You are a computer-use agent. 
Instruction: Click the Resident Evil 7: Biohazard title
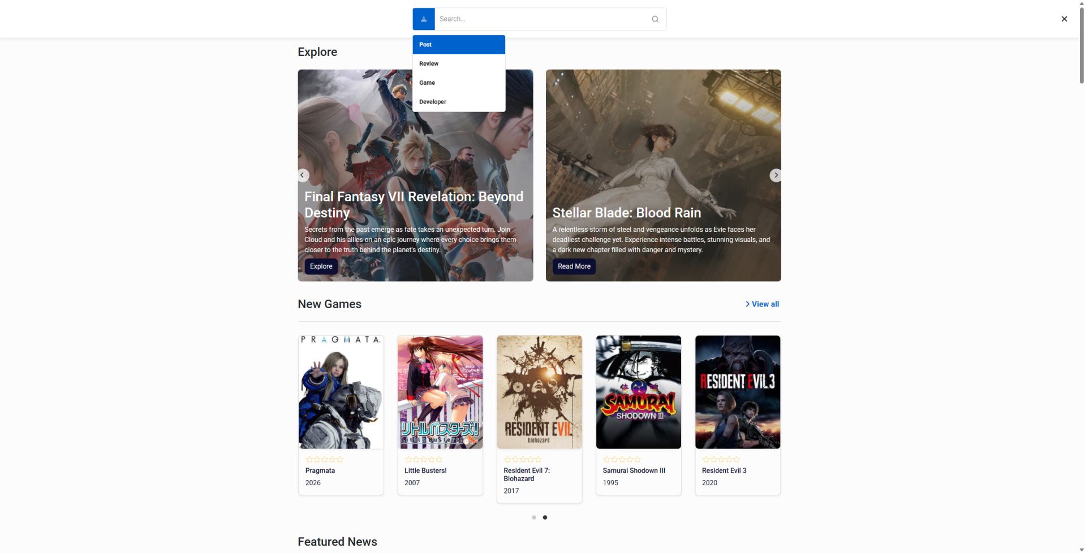[527, 475]
